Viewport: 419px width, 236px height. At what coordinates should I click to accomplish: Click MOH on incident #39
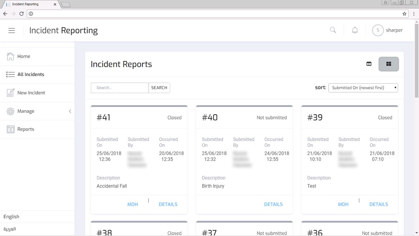click(343, 204)
